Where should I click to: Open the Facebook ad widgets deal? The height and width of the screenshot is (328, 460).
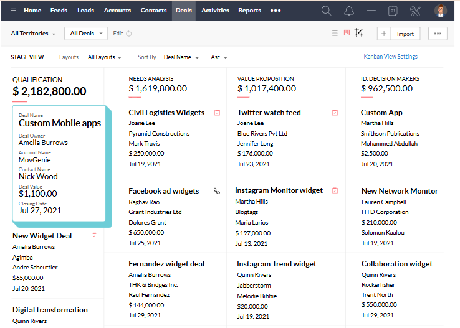pos(164,191)
